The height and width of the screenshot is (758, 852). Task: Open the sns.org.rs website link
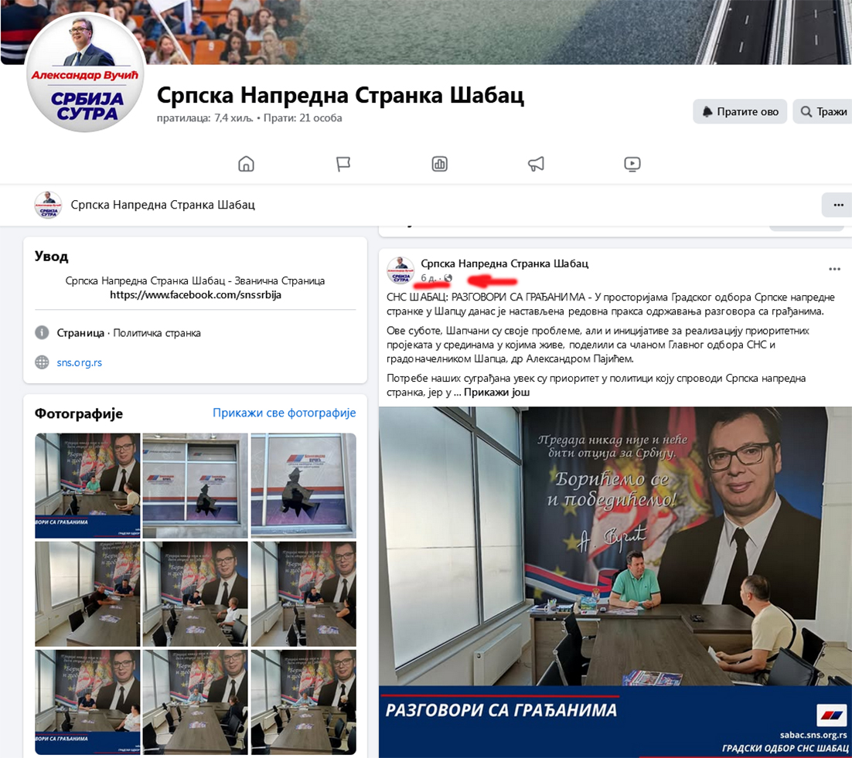coord(80,362)
